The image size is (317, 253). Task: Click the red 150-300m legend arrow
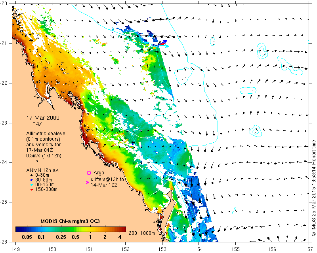32,190
